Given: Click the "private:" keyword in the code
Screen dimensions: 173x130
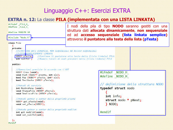Looking at the screenshot, I should point(17,48).
